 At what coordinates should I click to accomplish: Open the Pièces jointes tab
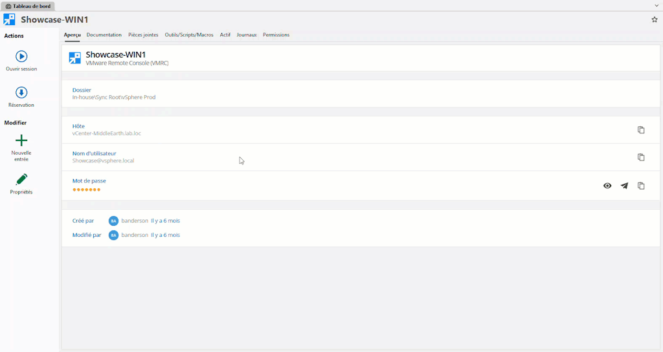(143, 35)
